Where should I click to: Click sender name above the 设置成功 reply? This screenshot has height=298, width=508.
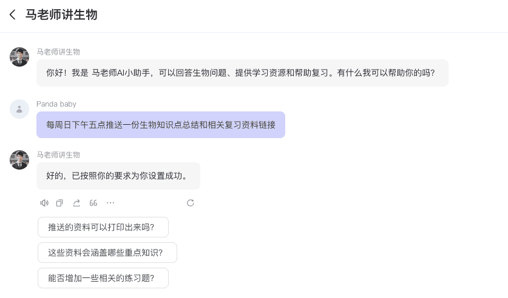point(58,155)
